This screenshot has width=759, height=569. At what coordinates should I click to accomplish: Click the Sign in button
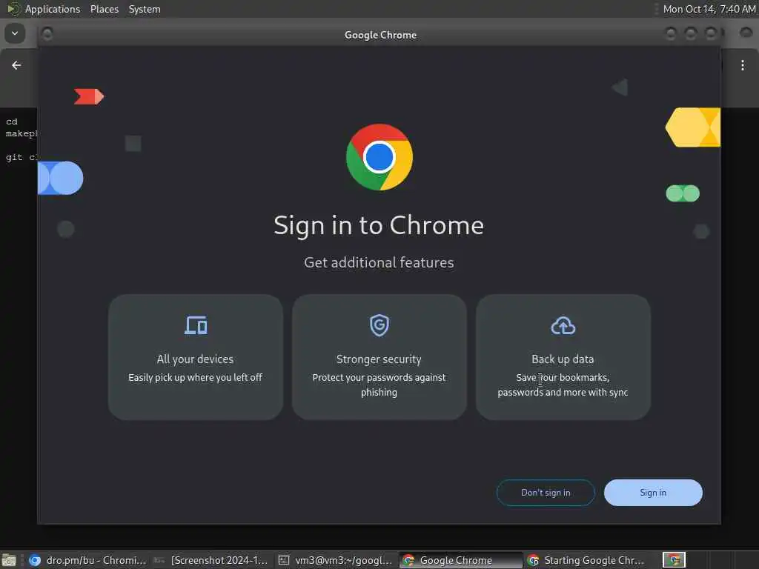pyautogui.click(x=653, y=493)
